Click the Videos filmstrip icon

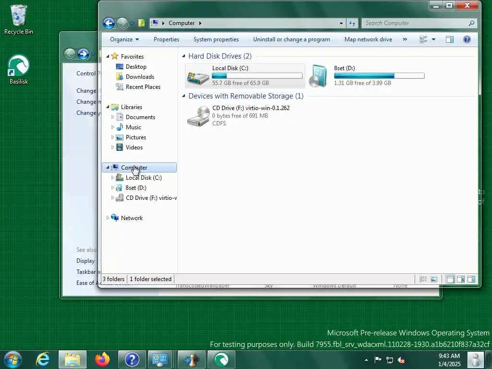point(120,147)
